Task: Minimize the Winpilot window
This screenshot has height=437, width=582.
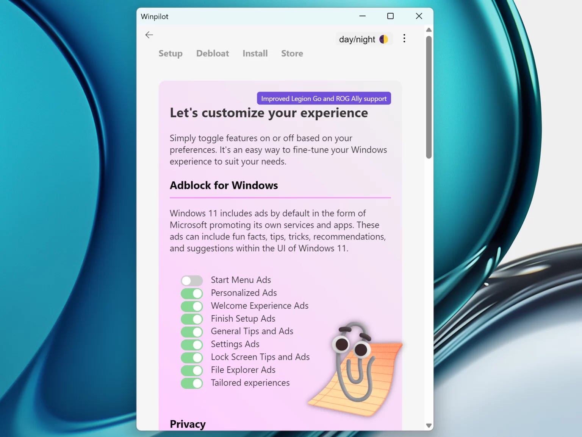Action: click(363, 16)
